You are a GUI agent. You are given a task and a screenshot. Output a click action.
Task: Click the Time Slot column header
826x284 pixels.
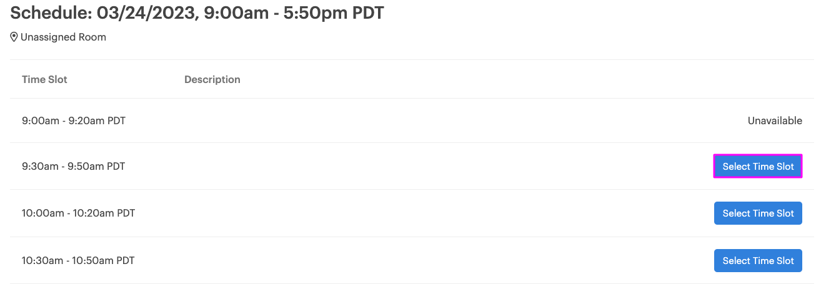click(44, 79)
